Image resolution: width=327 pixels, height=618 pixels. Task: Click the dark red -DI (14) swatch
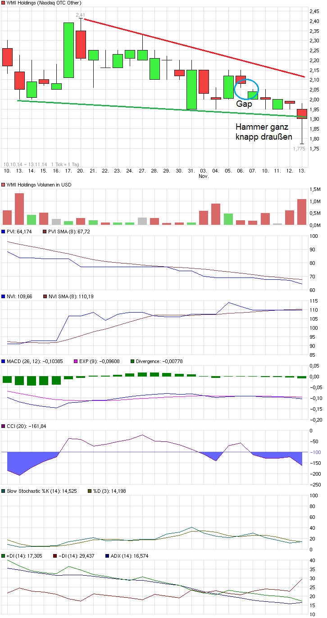coord(55,556)
